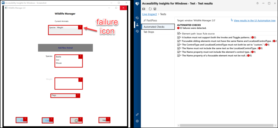
Task: Expand the Focusable sibling elements rule
Action: [181, 41]
